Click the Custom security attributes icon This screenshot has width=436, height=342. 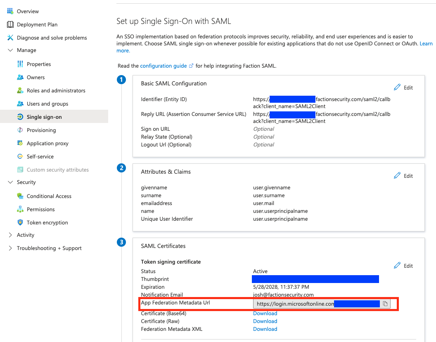[x=20, y=170]
